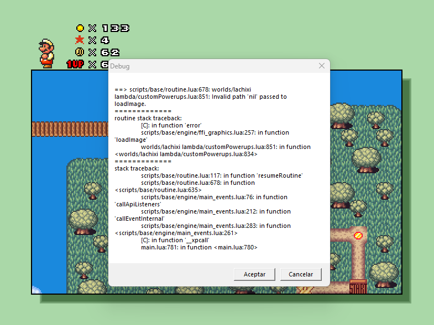Click the routine.lua:117 resumeRoutine line

pyautogui.click(x=222, y=175)
